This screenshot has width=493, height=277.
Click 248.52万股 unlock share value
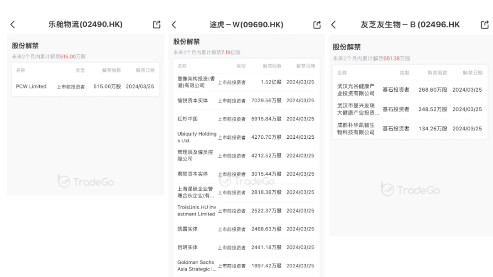[433, 109]
